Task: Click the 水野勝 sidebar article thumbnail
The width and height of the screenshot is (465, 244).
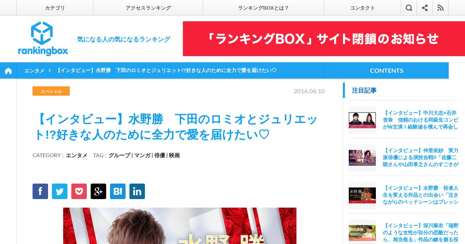Action: 362,195
